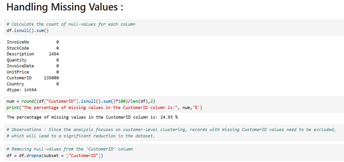
Task: Click the print statement code line
Action: (104, 107)
